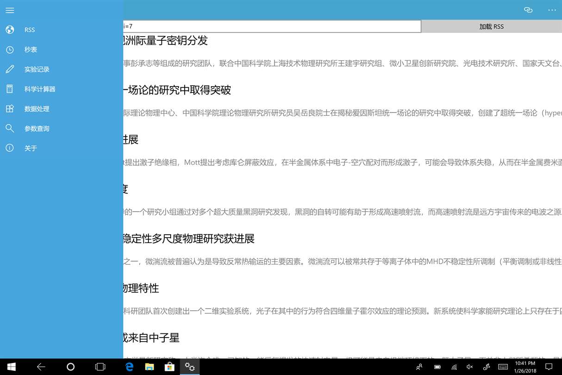Click the 关于 info icon
The height and width of the screenshot is (375, 562).
pos(10,148)
